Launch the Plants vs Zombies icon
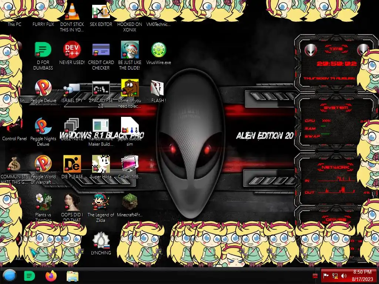The height and width of the screenshot is (284, 379). coord(43,202)
